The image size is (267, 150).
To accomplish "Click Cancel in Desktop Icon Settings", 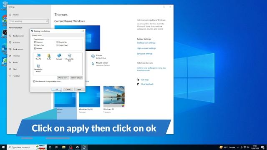I will 68,89.
